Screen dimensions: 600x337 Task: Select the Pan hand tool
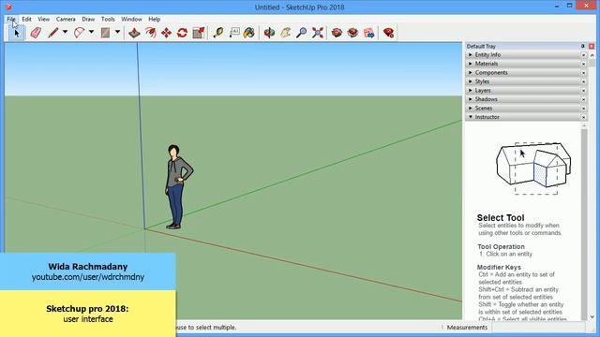pyautogui.click(x=285, y=33)
